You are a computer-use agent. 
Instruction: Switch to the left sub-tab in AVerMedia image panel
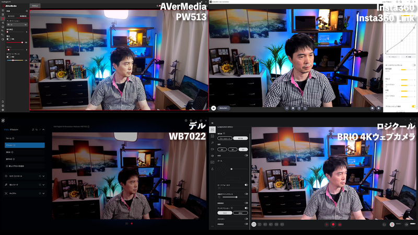[11, 16]
